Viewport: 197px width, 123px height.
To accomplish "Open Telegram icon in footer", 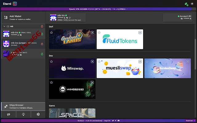I will [x=116, y=121].
